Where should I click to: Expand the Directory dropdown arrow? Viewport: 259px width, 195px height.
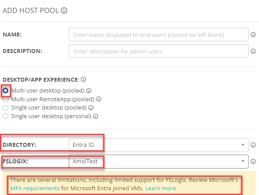[x=243, y=145]
